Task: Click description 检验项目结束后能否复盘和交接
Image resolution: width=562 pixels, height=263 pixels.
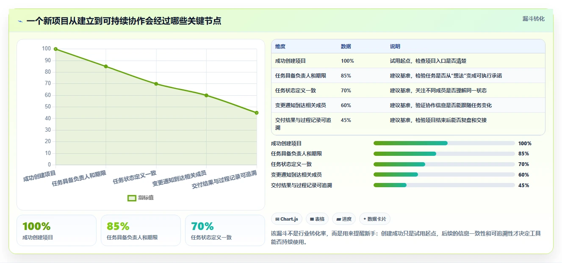Action: pos(438,120)
